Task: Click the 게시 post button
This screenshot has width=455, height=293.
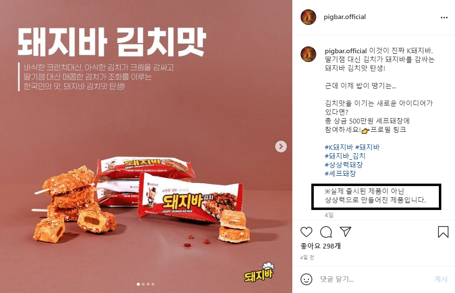Action: [441, 279]
